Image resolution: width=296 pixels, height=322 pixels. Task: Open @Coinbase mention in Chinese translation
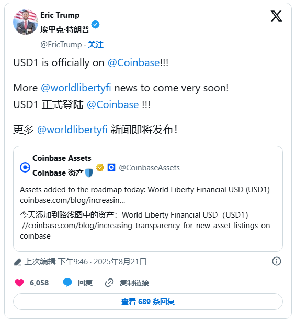[113, 105]
